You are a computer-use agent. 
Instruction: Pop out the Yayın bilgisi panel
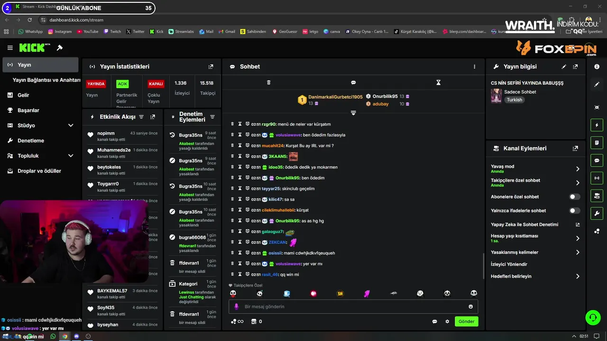tap(575, 67)
